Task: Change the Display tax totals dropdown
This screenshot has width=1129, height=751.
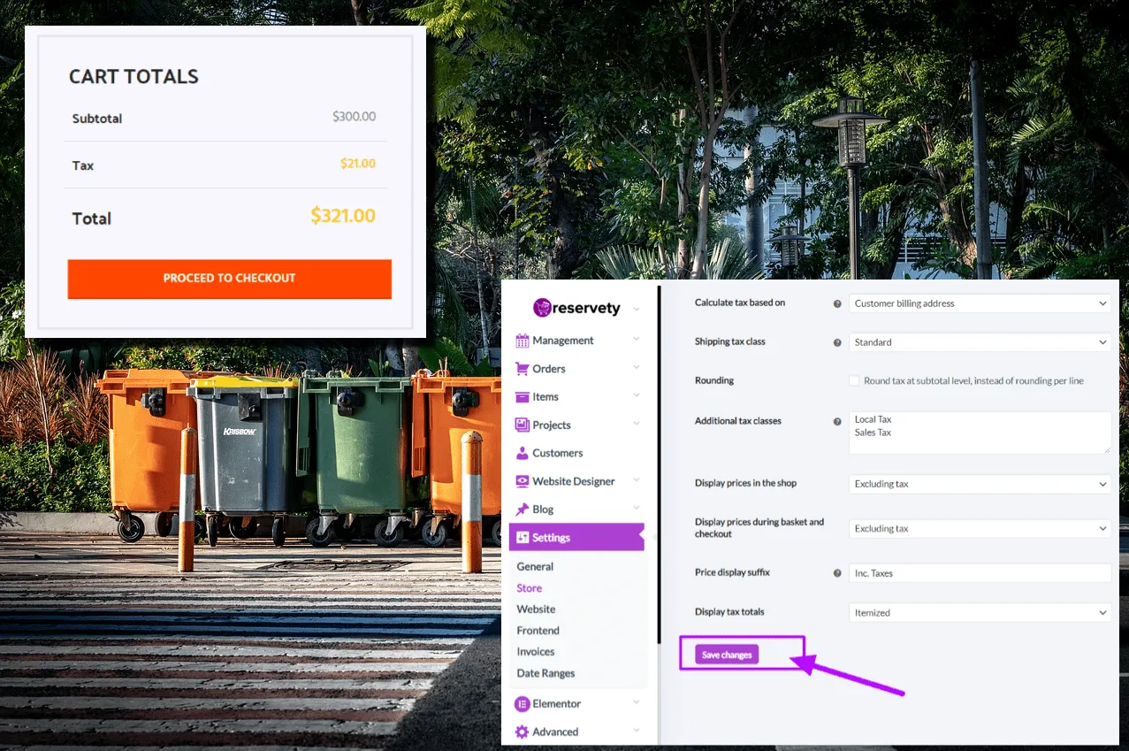Action: pos(980,611)
